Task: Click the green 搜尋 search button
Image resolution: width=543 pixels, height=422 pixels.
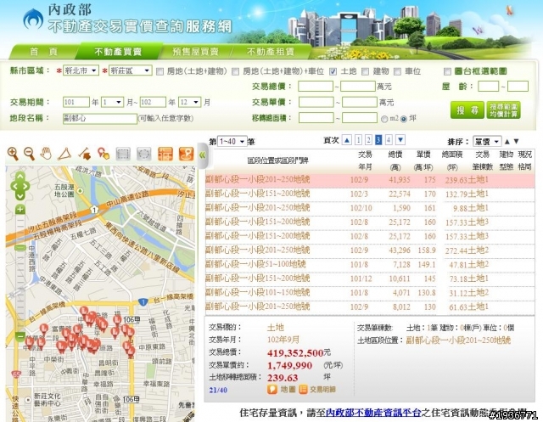Action: [467, 110]
